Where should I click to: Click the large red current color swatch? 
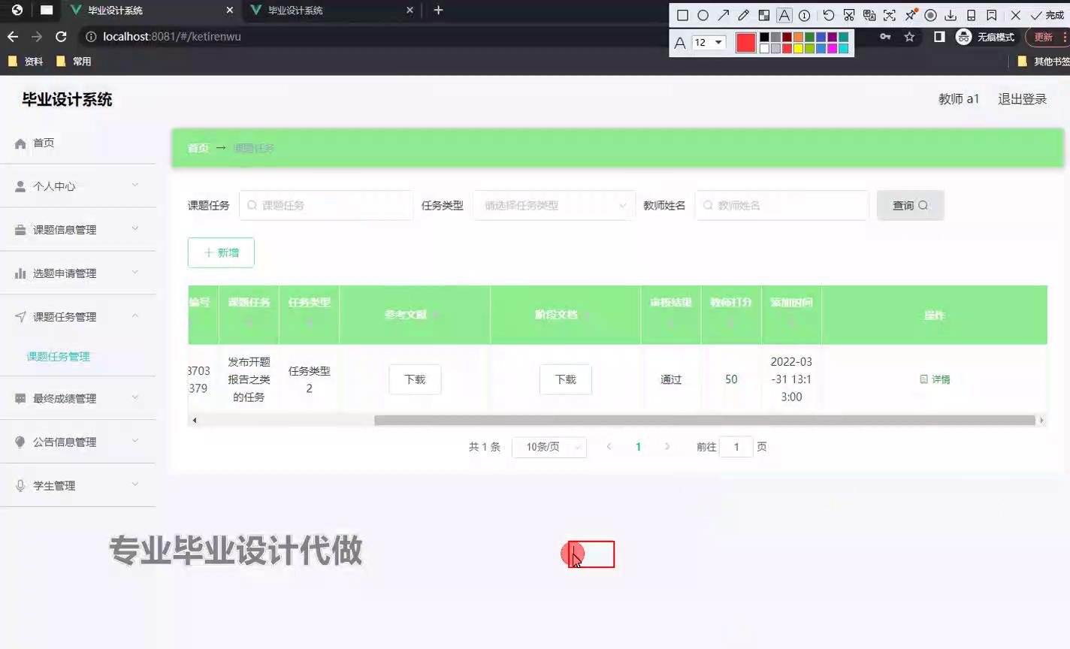(745, 43)
